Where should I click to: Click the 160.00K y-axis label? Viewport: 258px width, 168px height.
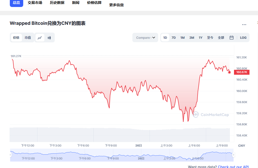tap(242, 91)
